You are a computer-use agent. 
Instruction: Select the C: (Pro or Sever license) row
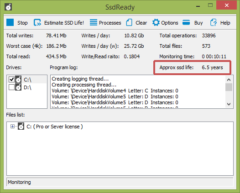click(55, 127)
